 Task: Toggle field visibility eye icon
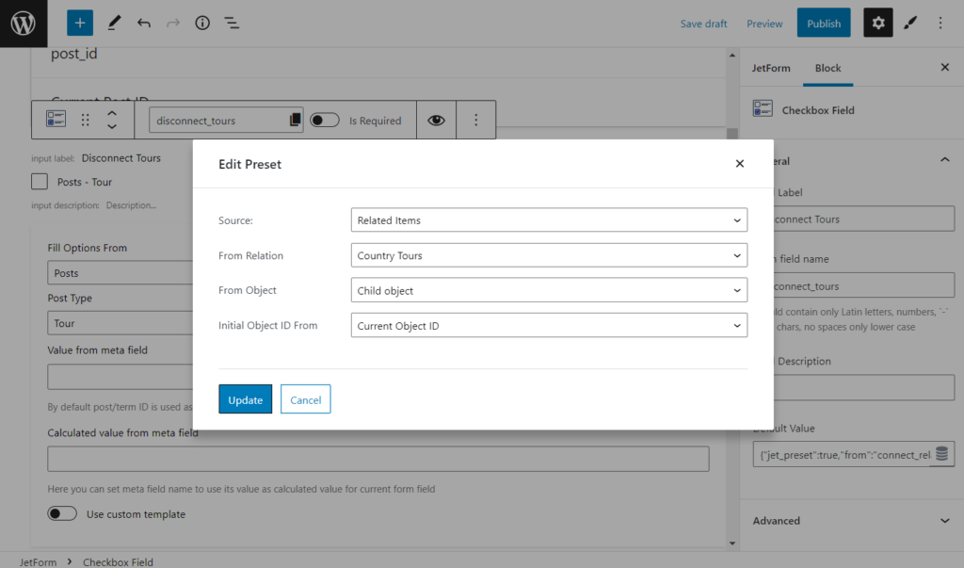437,120
